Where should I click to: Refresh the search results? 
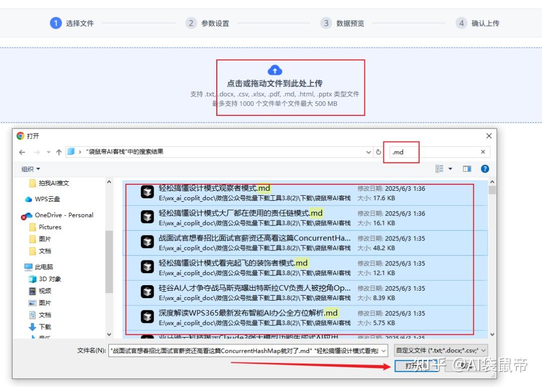pos(378,152)
